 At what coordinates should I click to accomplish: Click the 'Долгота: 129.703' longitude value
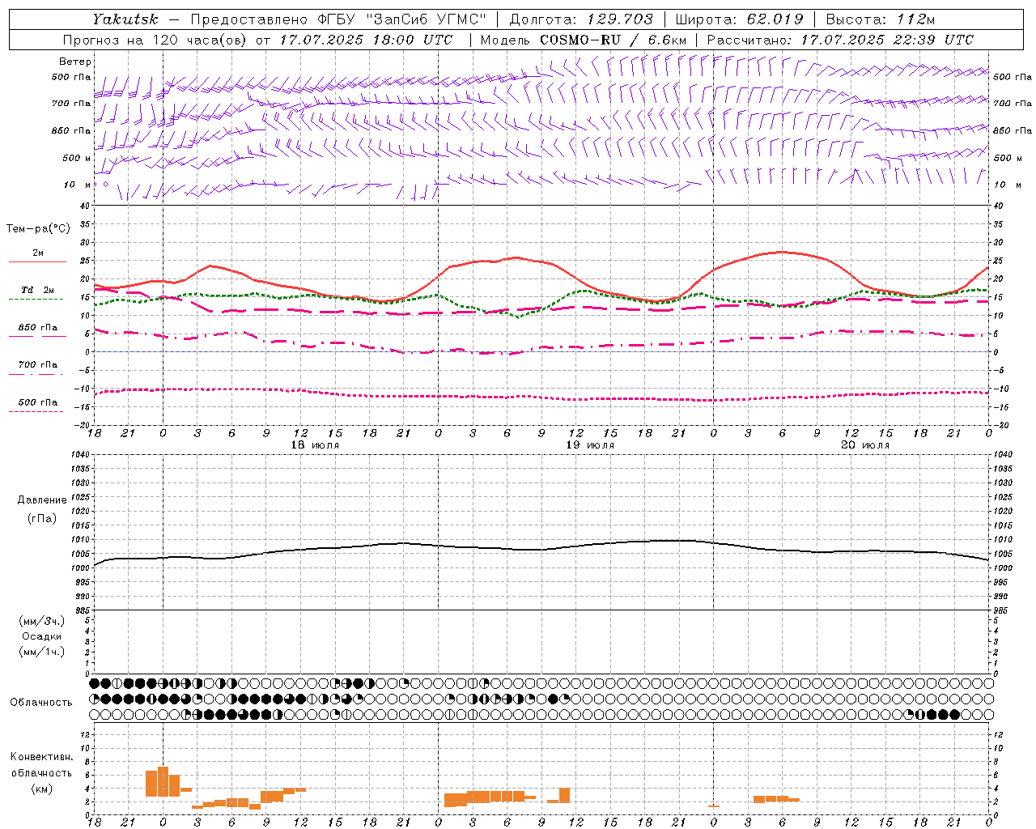(x=581, y=19)
